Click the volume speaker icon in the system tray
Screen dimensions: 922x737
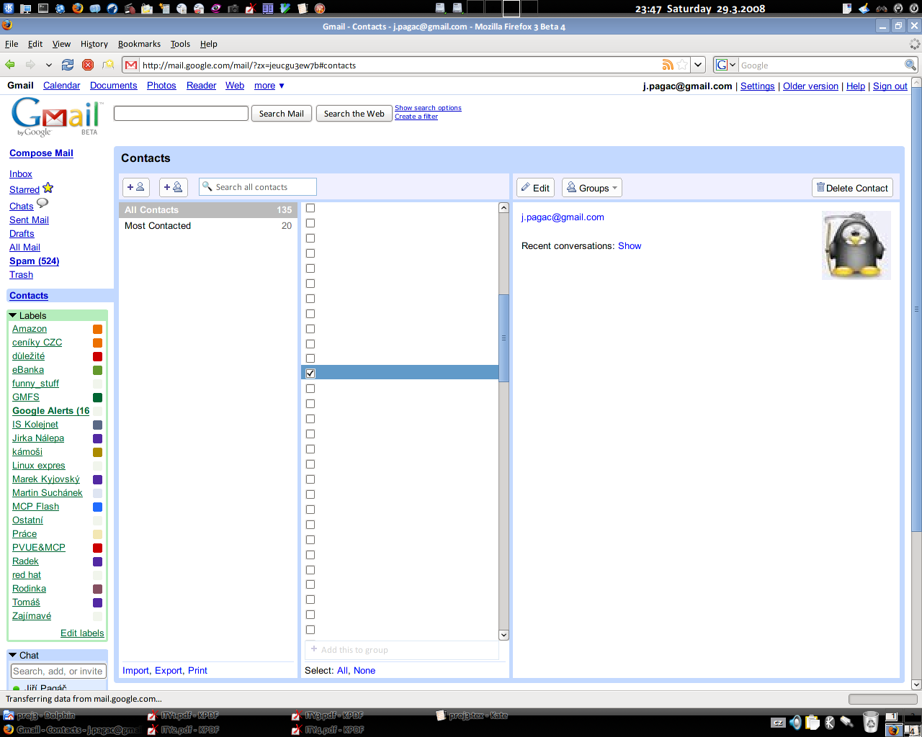(x=795, y=722)
